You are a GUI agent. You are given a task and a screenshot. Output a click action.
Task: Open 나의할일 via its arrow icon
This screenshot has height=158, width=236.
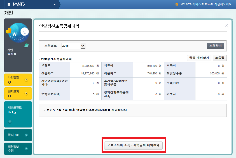tap(26, 80)
